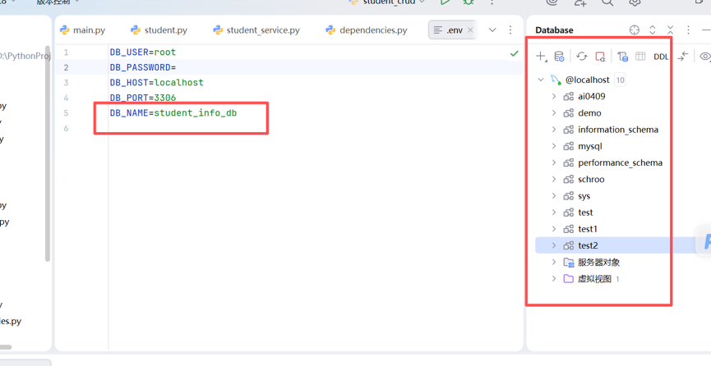Click the 10 schema count badge
711x366 pixels.
click(620, 80)
